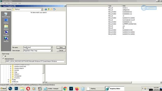The height and width of the screenshot is (91, 162).
Task: Select the 0xffffffff (4294967295) data value
Action: pyautogui.click(x=129, y=24)
